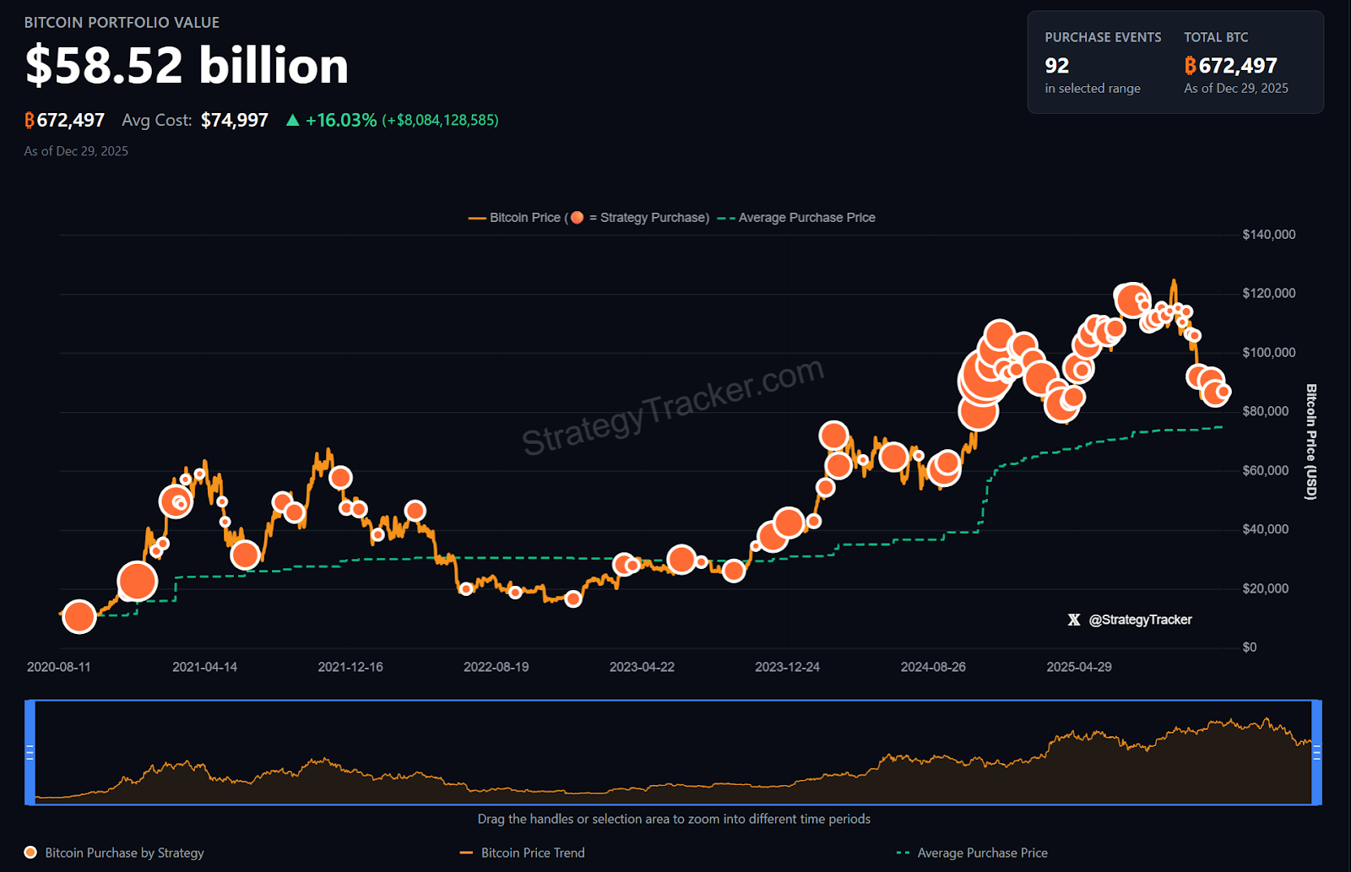
Task: Click the Bitcoin symbol next to 672,497
Action: pos(29,120)
